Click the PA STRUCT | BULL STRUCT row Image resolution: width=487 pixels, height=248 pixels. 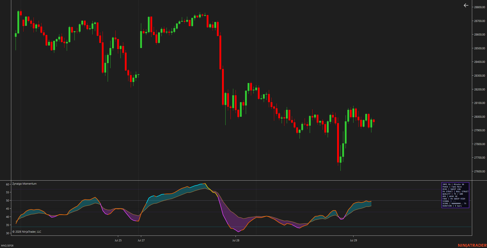pos(456,192)
